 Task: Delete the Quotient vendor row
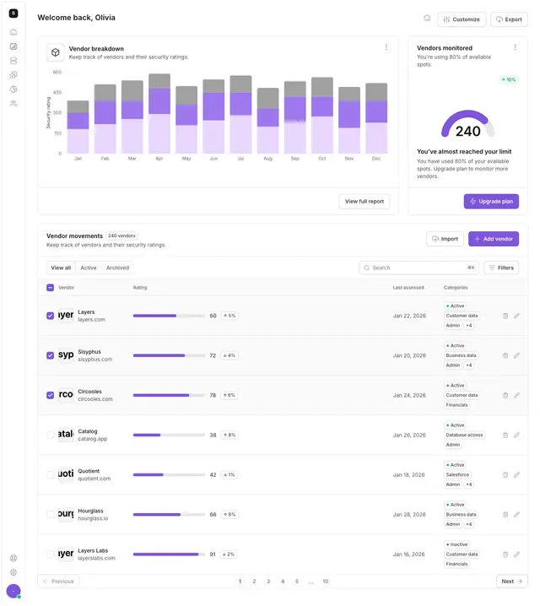(505, 474)
